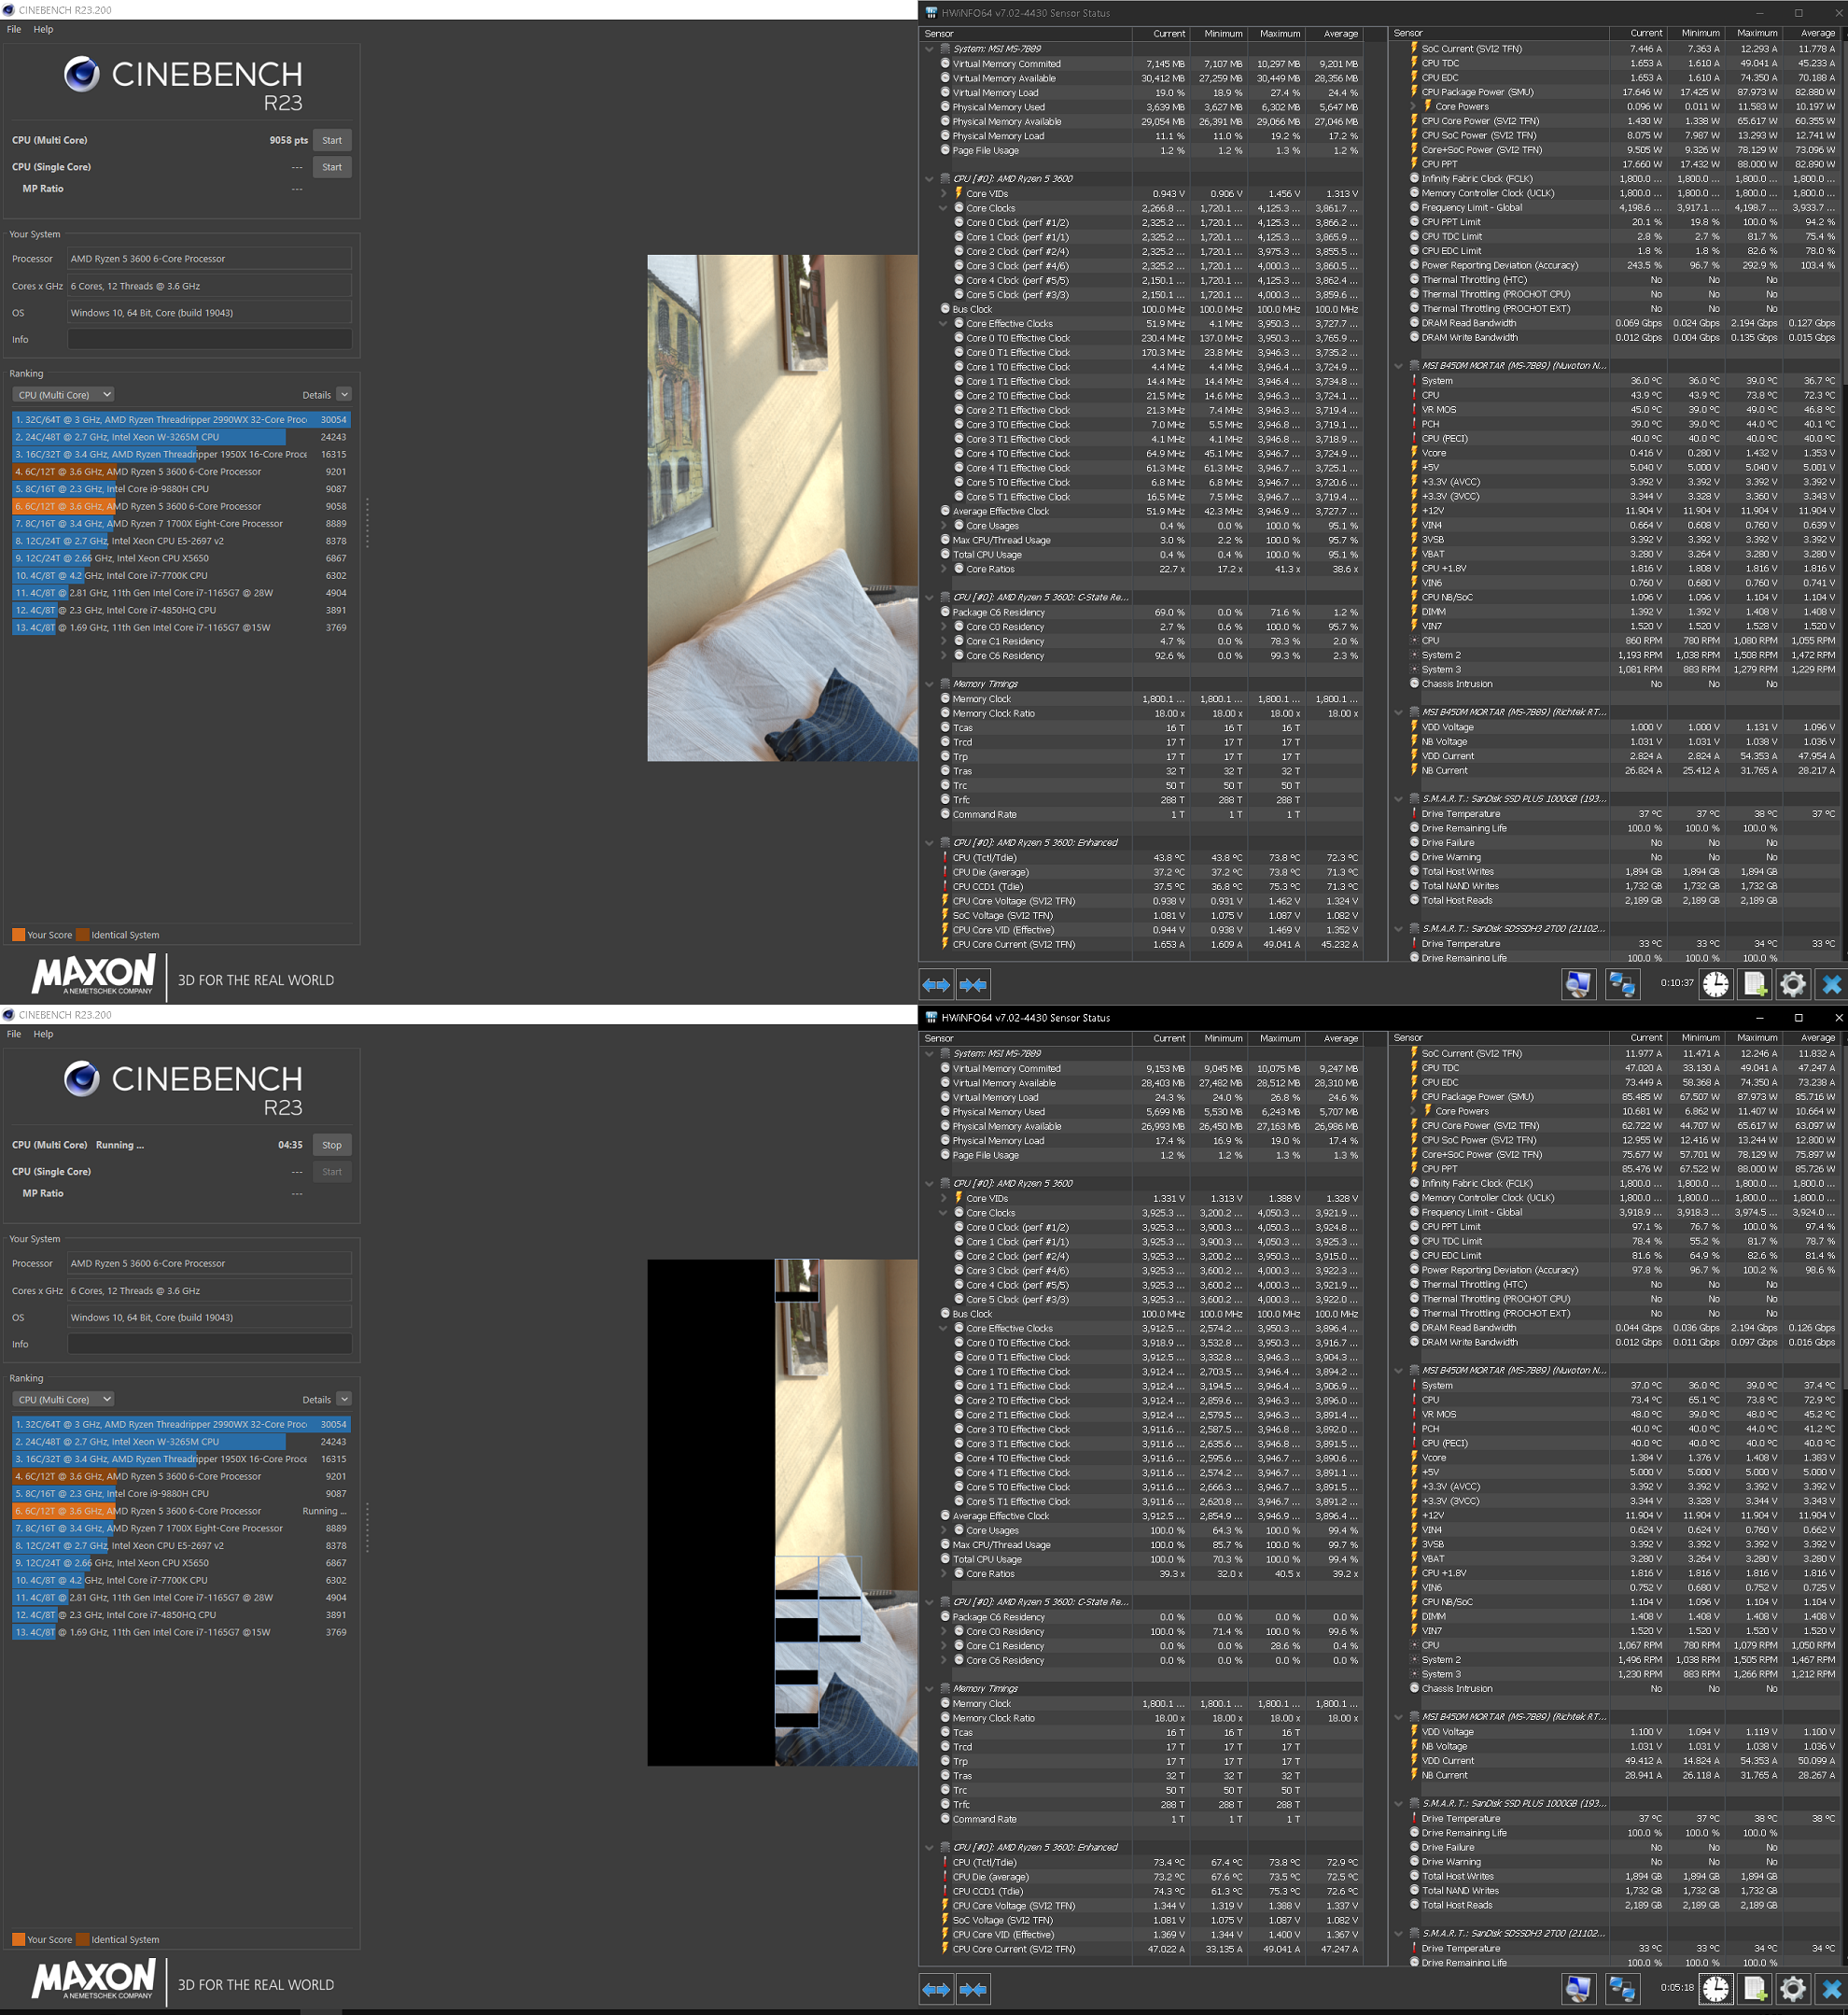Click the remote monitoring networked-screens icon
Viewport: 1848px width, 2015px height.
tap(1623, 984)
